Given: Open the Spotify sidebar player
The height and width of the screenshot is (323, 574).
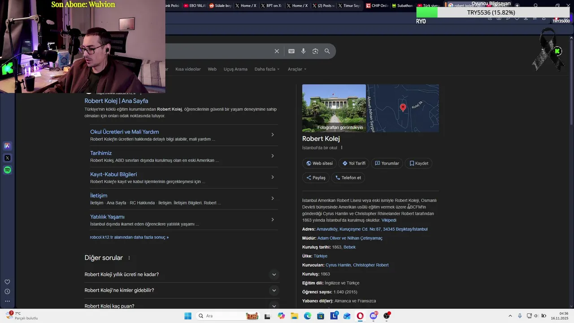Looking at the screenshot, I should [x=7, y=170].
